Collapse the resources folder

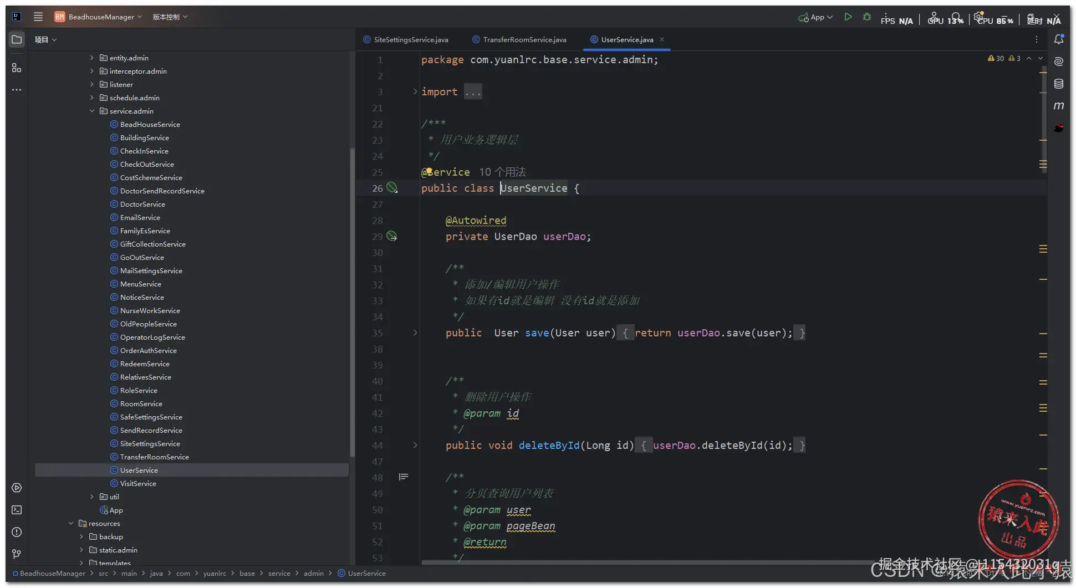click(x=71, y=523)
